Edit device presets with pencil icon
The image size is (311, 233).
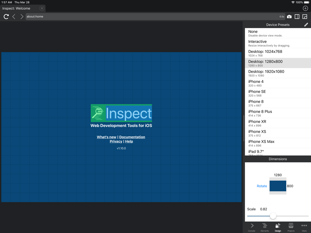pos(306,25)
